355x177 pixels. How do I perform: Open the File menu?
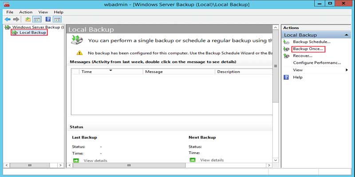10,12
